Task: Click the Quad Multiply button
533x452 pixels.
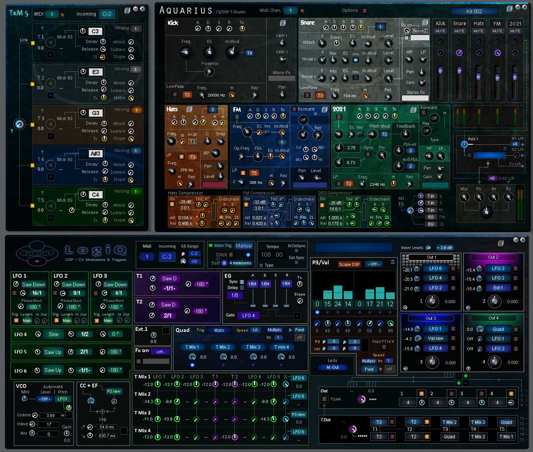Action: click(x=274, y=330)
